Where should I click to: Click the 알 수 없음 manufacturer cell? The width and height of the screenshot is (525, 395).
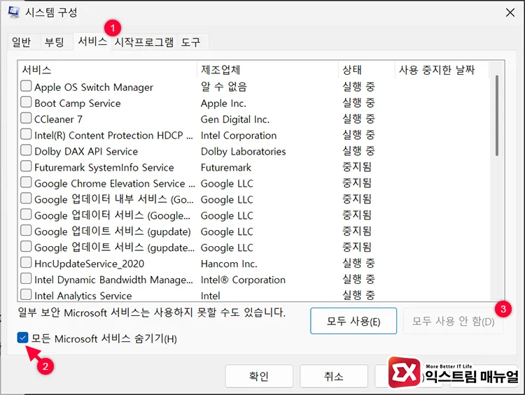224,87
